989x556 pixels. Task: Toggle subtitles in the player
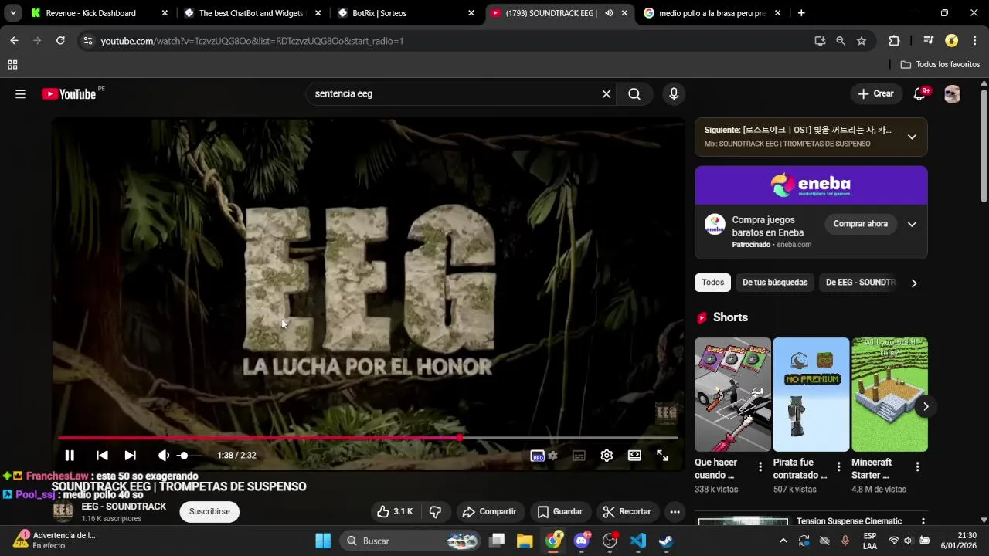(579, 456)
